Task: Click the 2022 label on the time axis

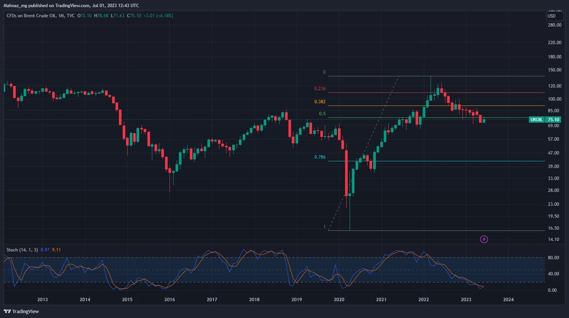Action: (x=424, y=299)
